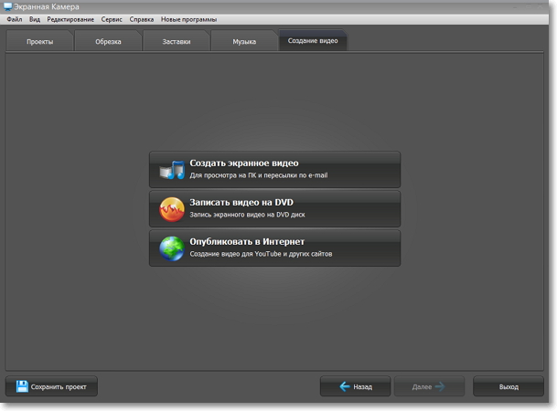Click the Далее button
Screen dimensions: 557x411
click(x=430, y=386)
